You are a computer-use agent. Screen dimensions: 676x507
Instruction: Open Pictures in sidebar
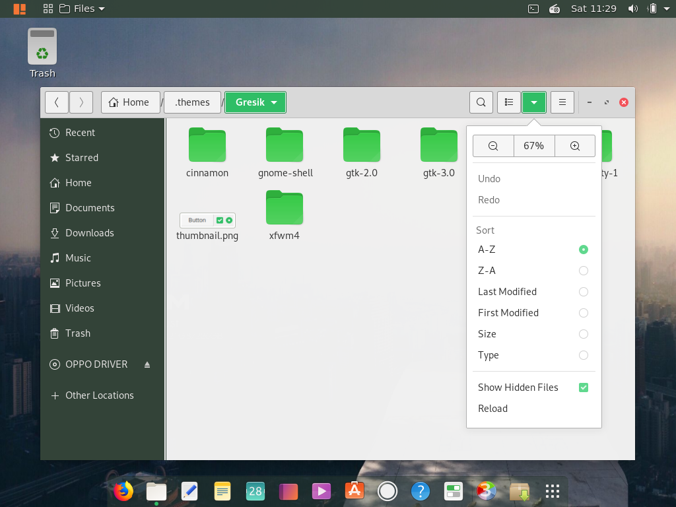coord(102,283)
